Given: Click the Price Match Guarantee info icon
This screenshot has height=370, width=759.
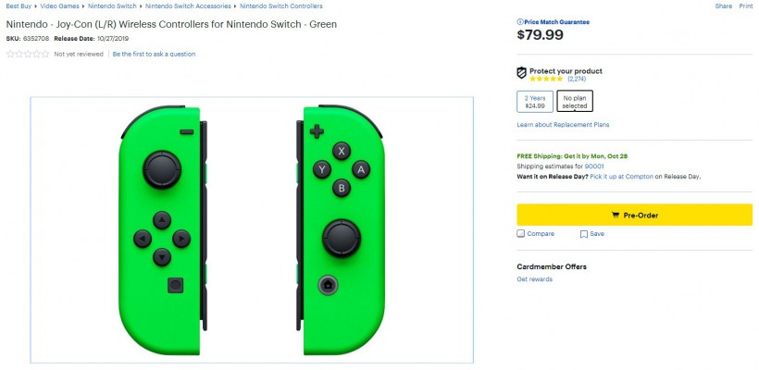Looking at the screenshot, I should pos(519,21).
